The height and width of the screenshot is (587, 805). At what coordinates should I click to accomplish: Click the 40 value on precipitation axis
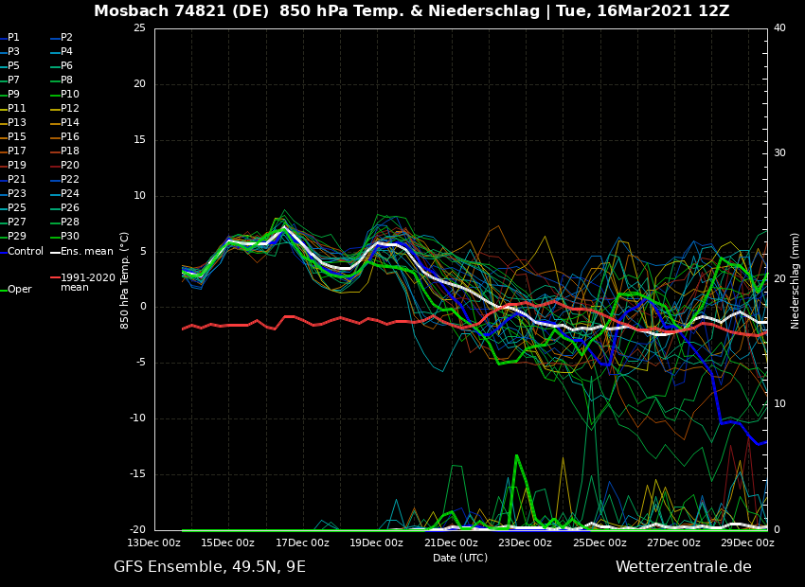[x=779, y=28]
